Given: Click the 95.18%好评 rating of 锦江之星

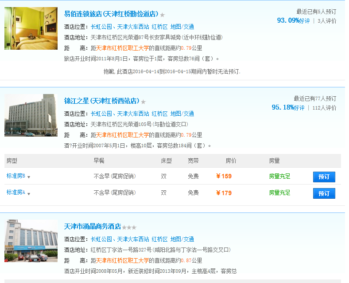Looking at the screenshot, I should [288, 107].
